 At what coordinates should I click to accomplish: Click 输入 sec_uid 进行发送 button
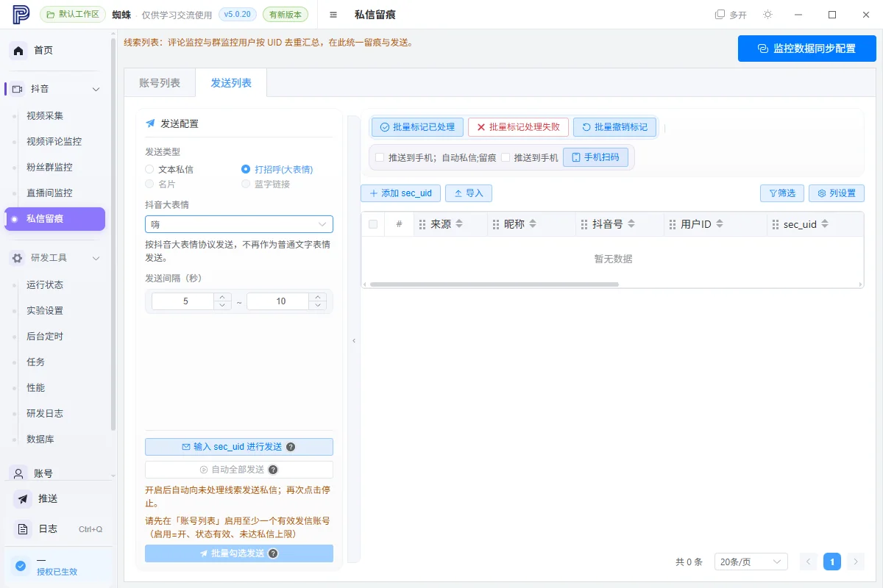click(239, 447)
